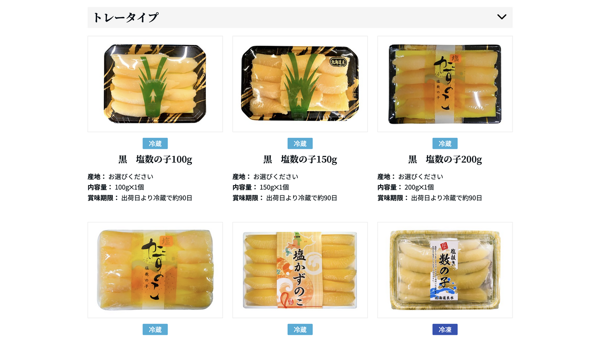Select the clear tray かずのこ product photo
606x340 pixels.
point(155,270)
